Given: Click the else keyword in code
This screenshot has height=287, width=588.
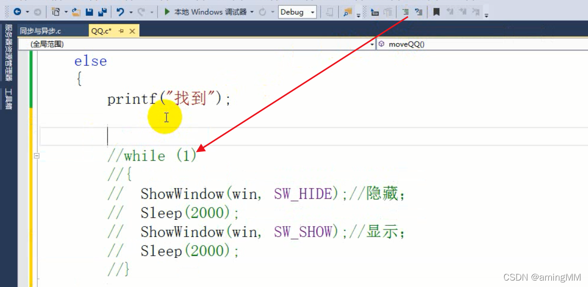Looking at the screenshot, I should click(91, 61).
